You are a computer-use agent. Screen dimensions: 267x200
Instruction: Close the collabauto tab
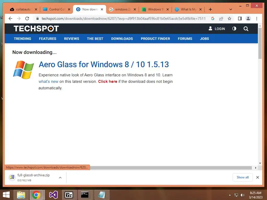coord(36,9)
